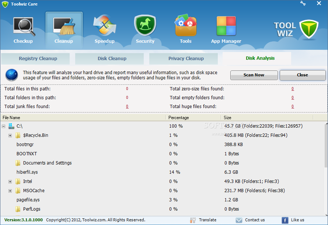Click the Translate tools icon
Viewport: 328px width, 225px height.
click(x=193, y=220)
